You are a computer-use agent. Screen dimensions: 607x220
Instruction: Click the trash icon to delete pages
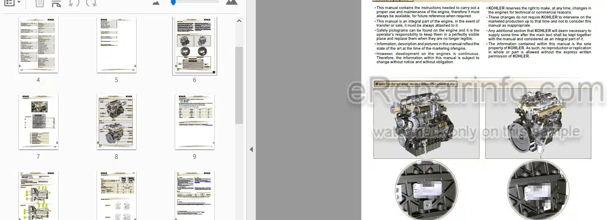tap(39, 3)
